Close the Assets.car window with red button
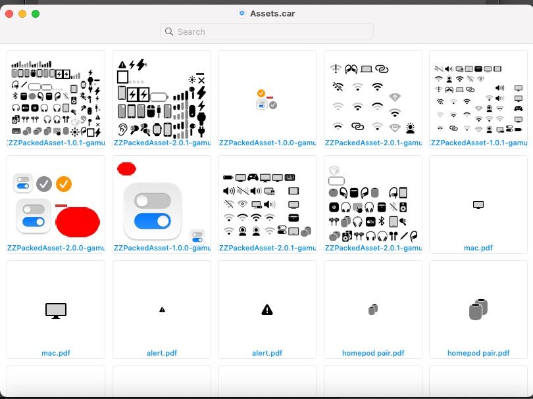 coord(9,14)
